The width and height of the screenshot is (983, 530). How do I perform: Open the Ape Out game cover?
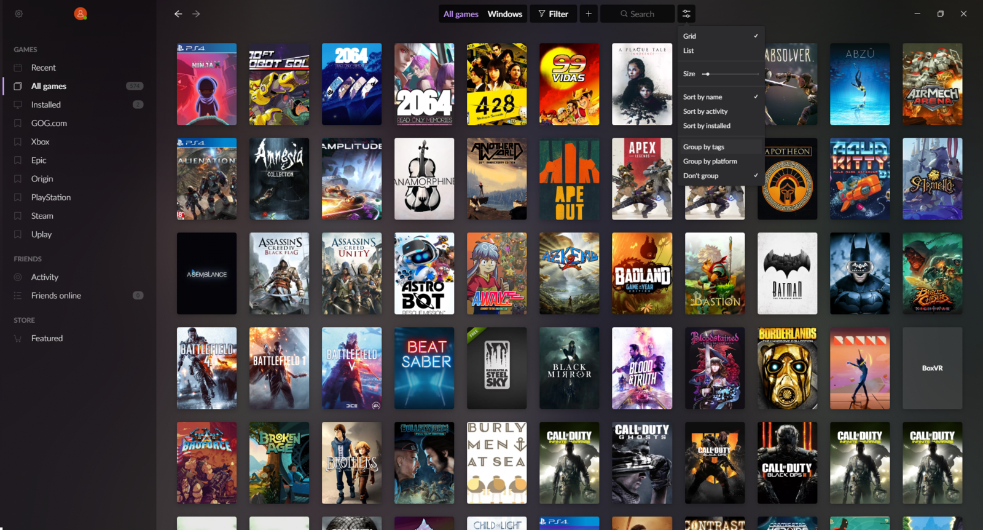click(x=569, y=179)
